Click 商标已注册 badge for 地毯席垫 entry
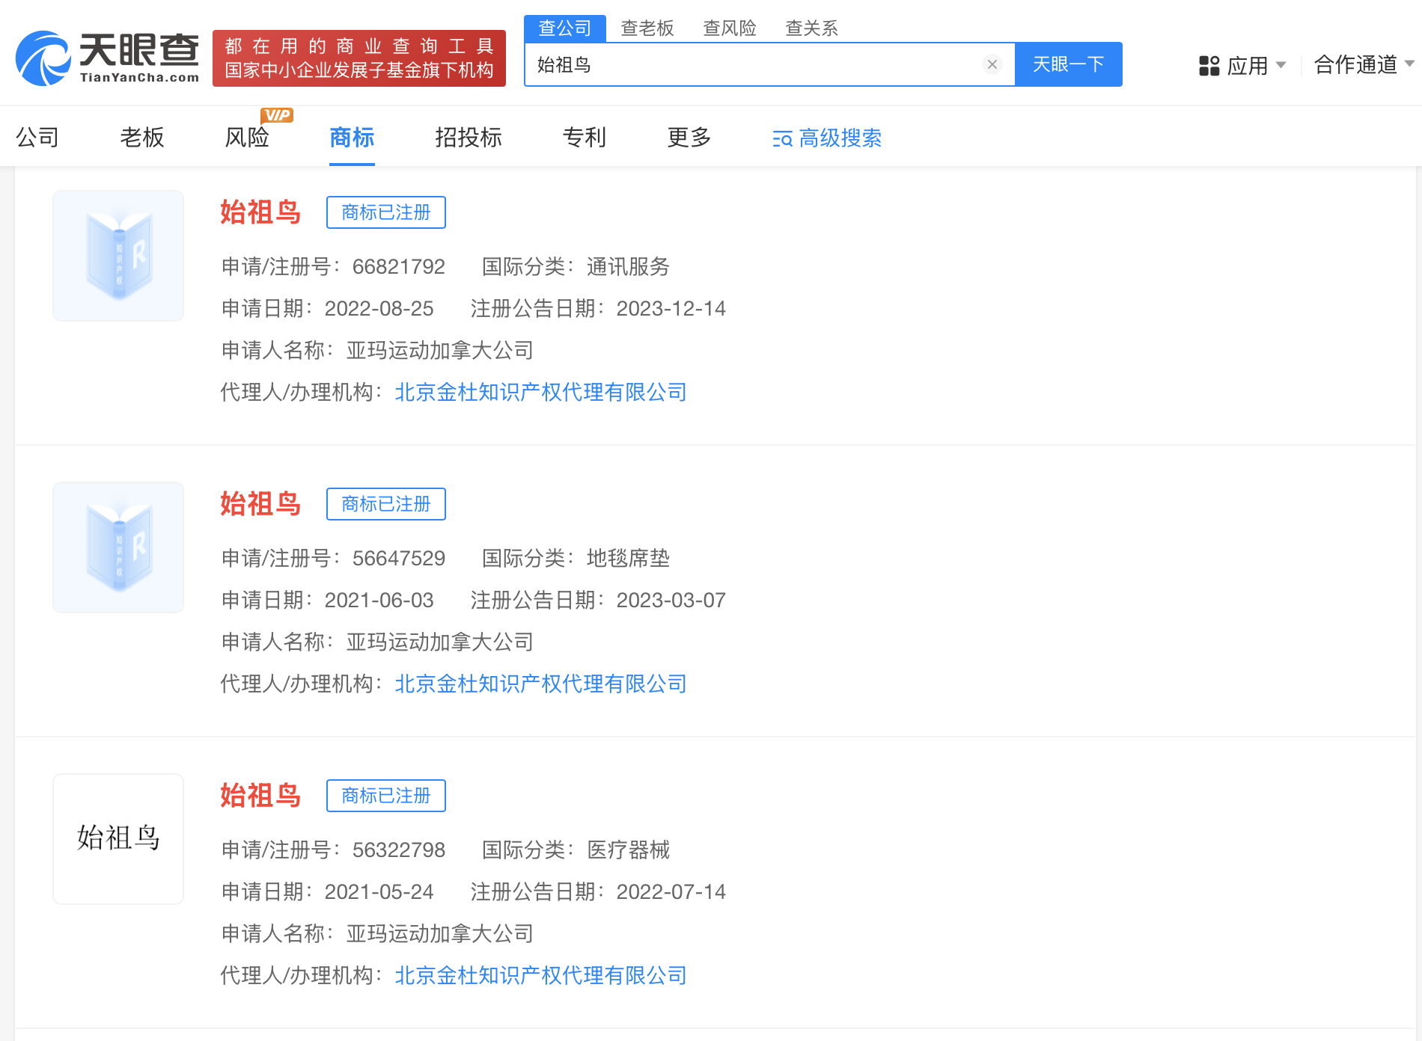Viewport: 1422px width, 1041px height. [386, 504]
